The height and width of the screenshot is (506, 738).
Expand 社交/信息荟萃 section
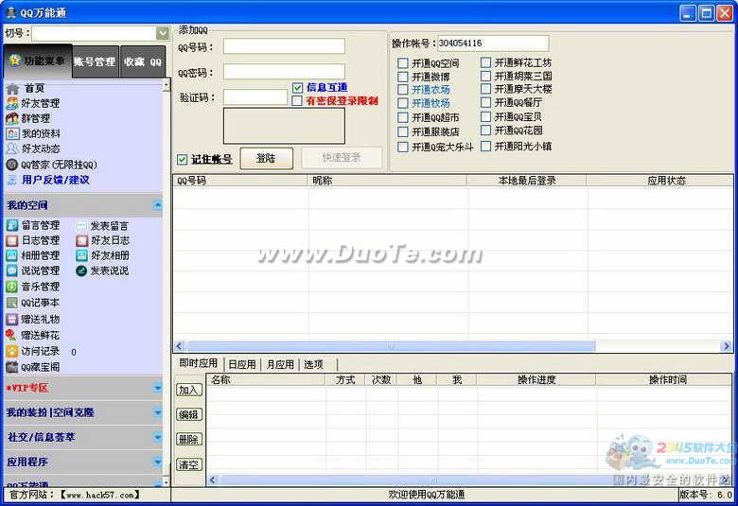point(158,437)
